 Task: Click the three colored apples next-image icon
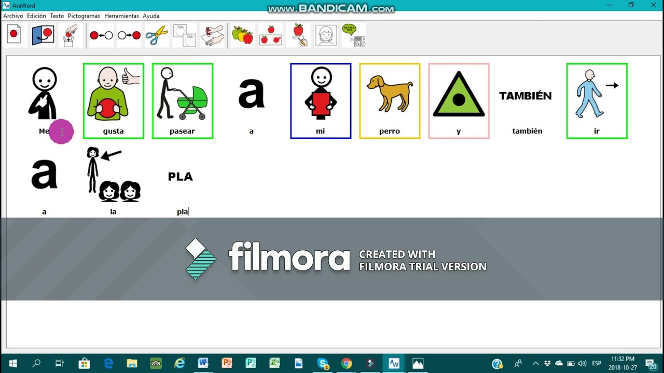point(243,35)
